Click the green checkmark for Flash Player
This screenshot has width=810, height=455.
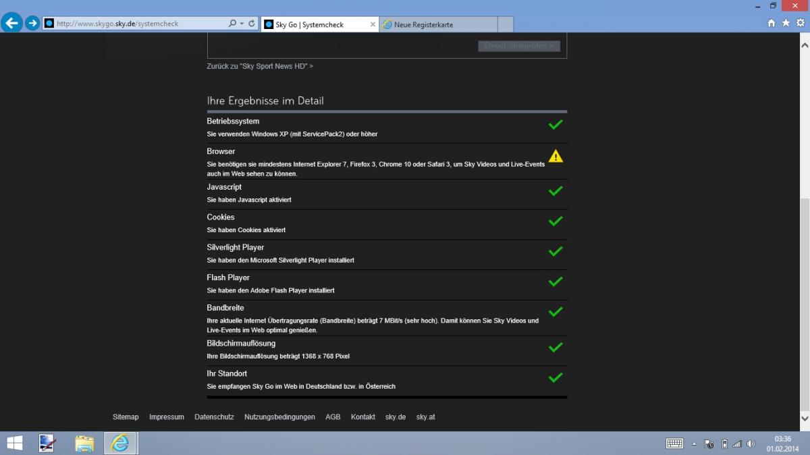click(556, 281)
